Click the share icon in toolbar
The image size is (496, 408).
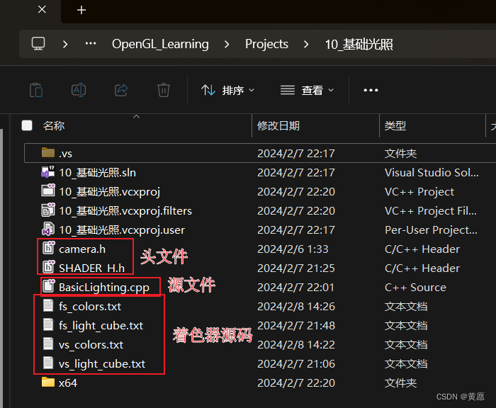121,90
